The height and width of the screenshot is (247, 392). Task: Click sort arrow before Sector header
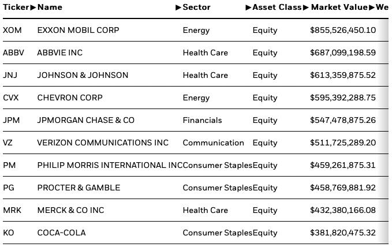(178, 8)
